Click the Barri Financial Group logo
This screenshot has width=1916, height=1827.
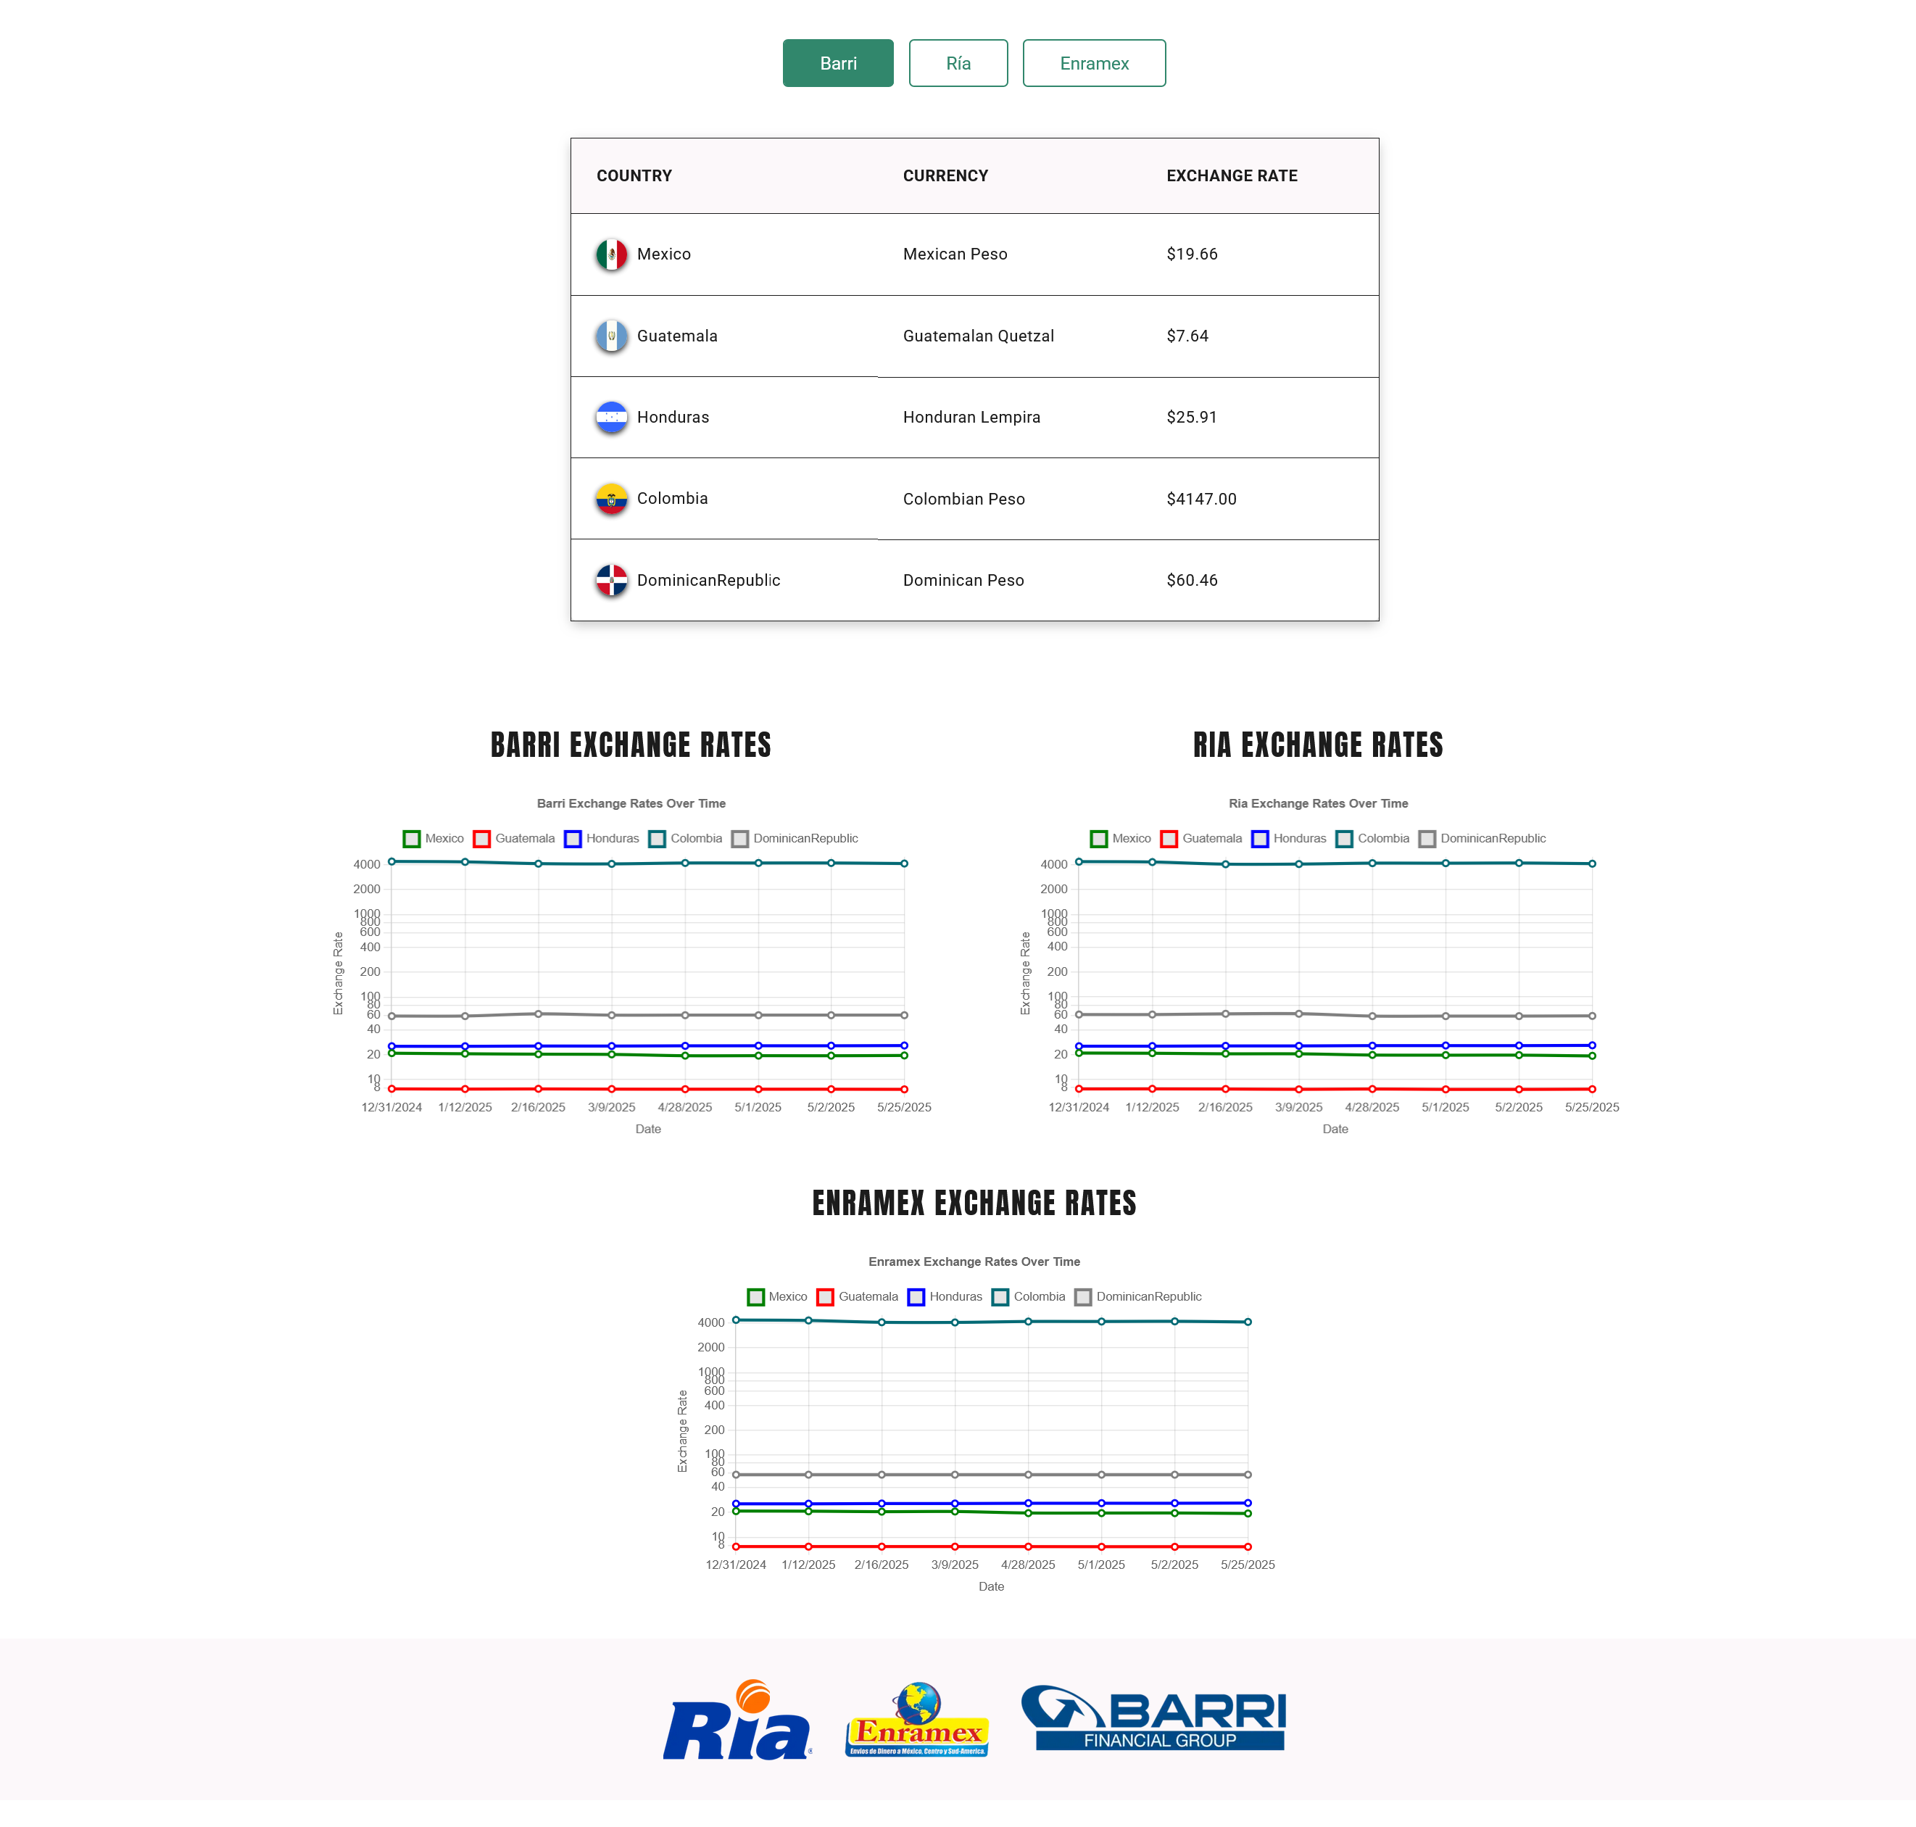(1153, 1717)
